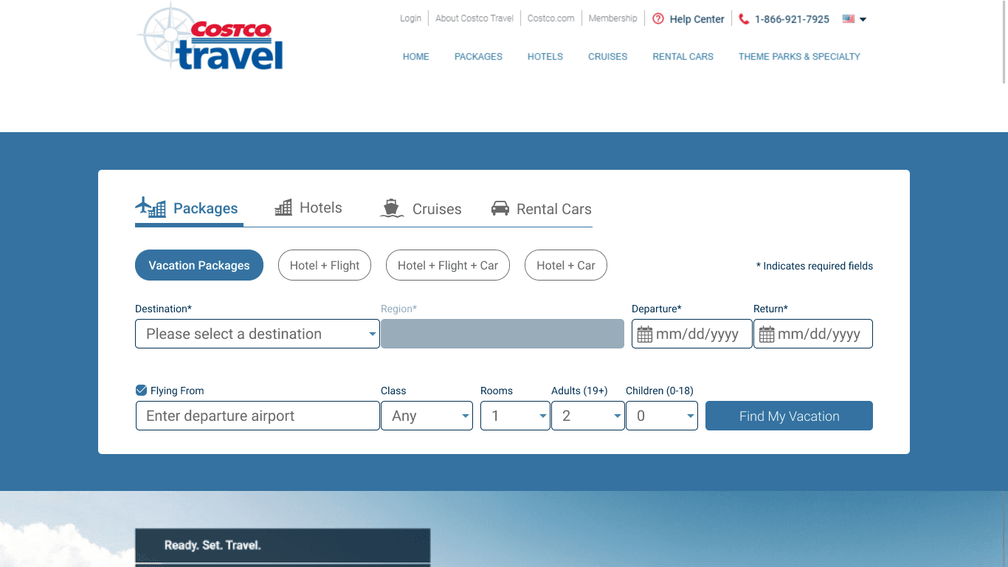This screenshot has height=567, width=1008.
Task: Open the Rooms dropdown
Action: pyautogui.click(x=515, y=416)
